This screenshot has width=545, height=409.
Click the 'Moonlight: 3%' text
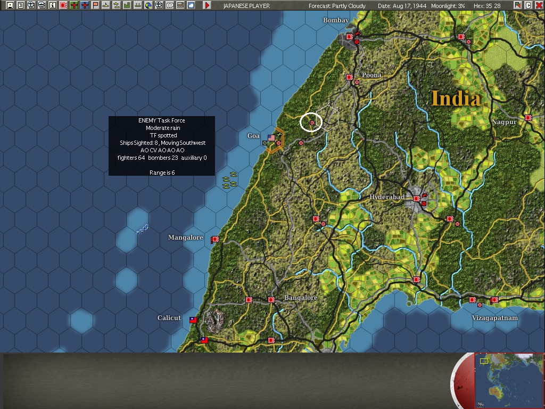coord(448,6)
